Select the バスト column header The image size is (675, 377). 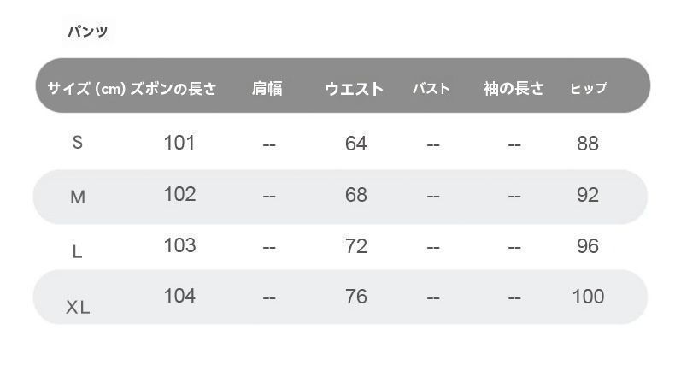[x=431, y=88]
